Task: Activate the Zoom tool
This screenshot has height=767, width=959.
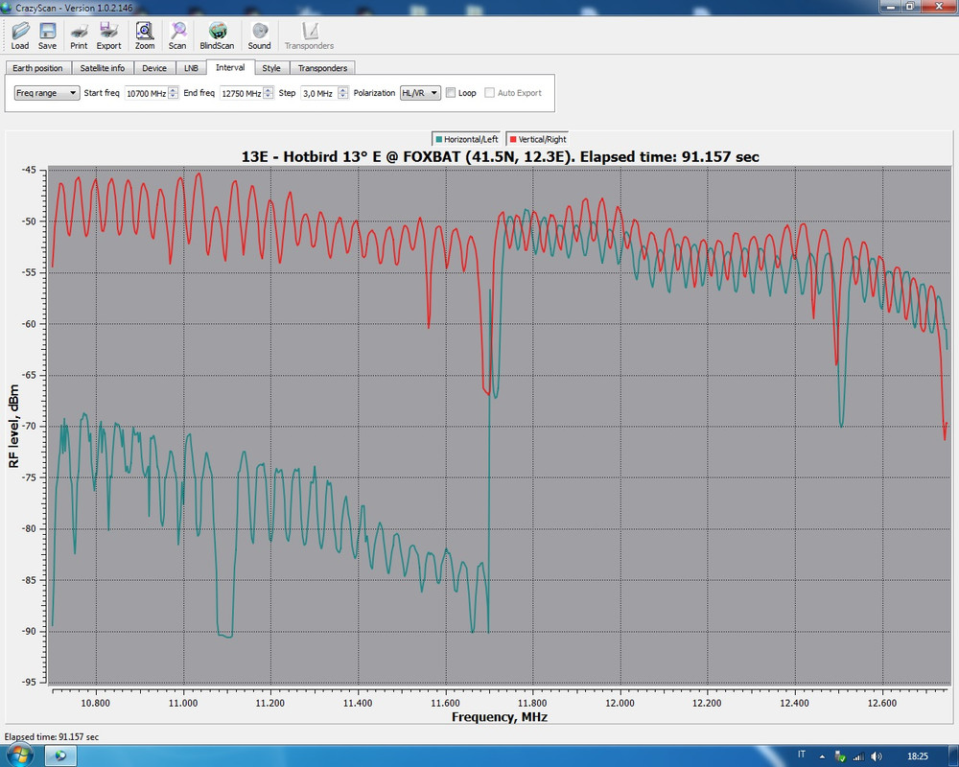Action: [145, 35]
